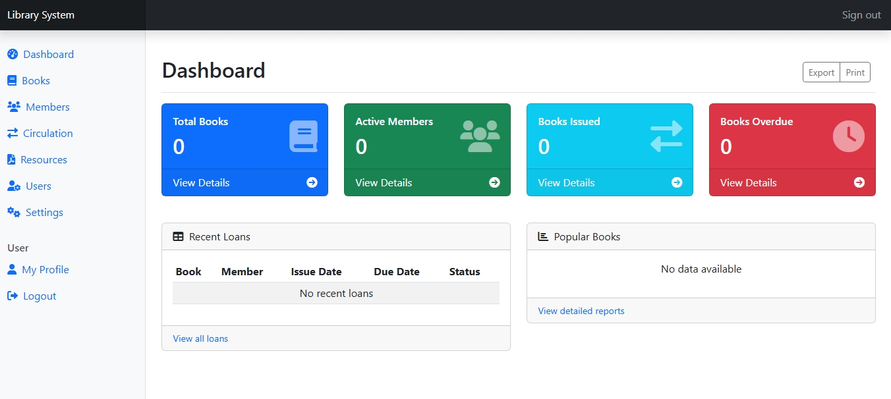The image size is (891, 399).
Task: Click the book icon on Total Books card
Action: pyautogui.click(x=303, y=136)
